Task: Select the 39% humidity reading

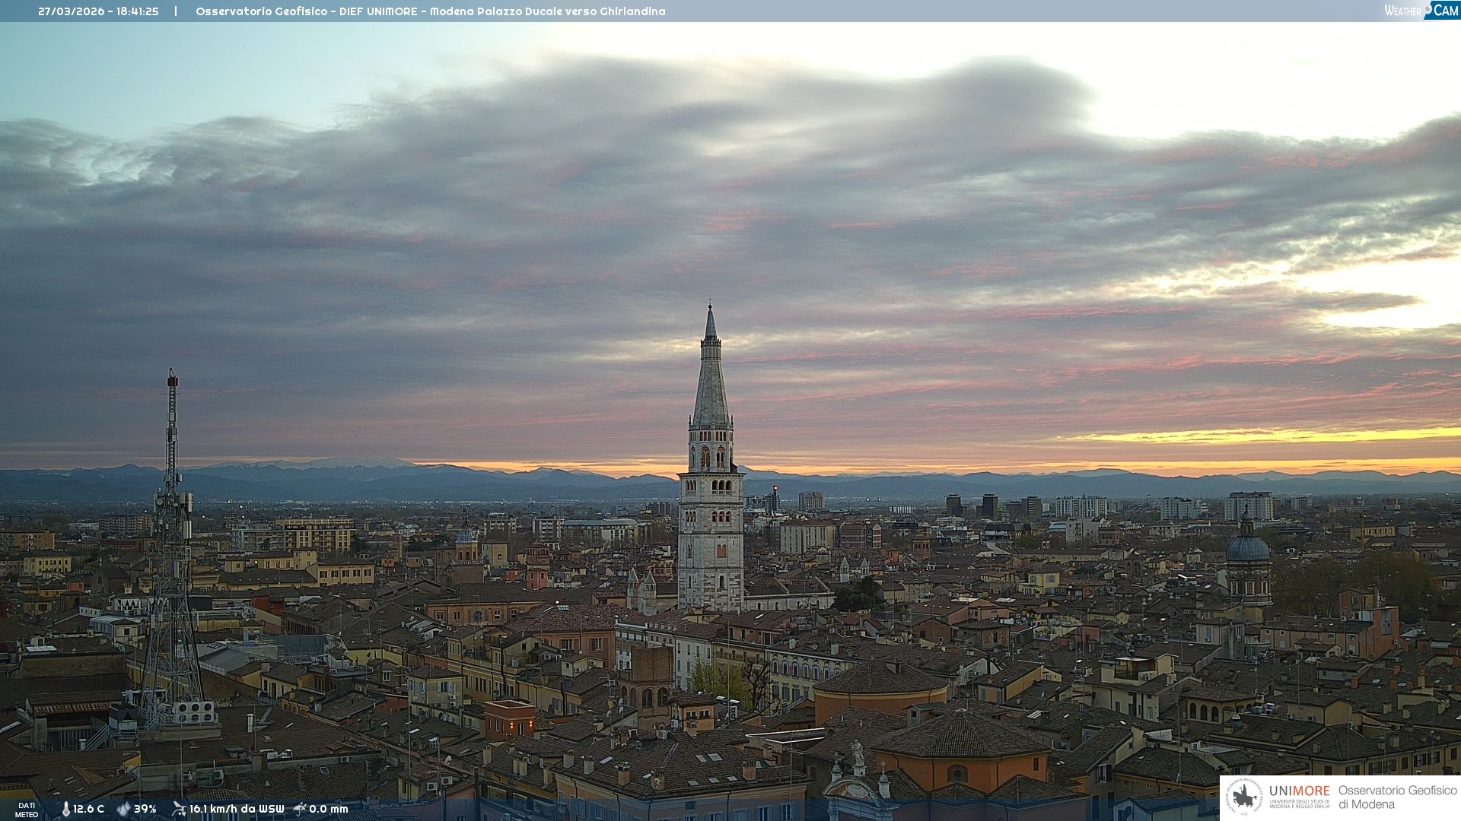Action: [145, 809]
